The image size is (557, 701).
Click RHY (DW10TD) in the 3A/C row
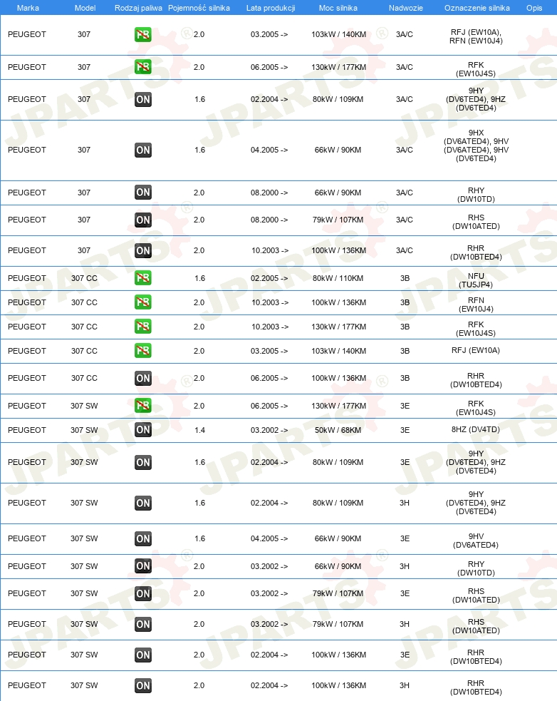pyautogui.click(x=476, y=195)
